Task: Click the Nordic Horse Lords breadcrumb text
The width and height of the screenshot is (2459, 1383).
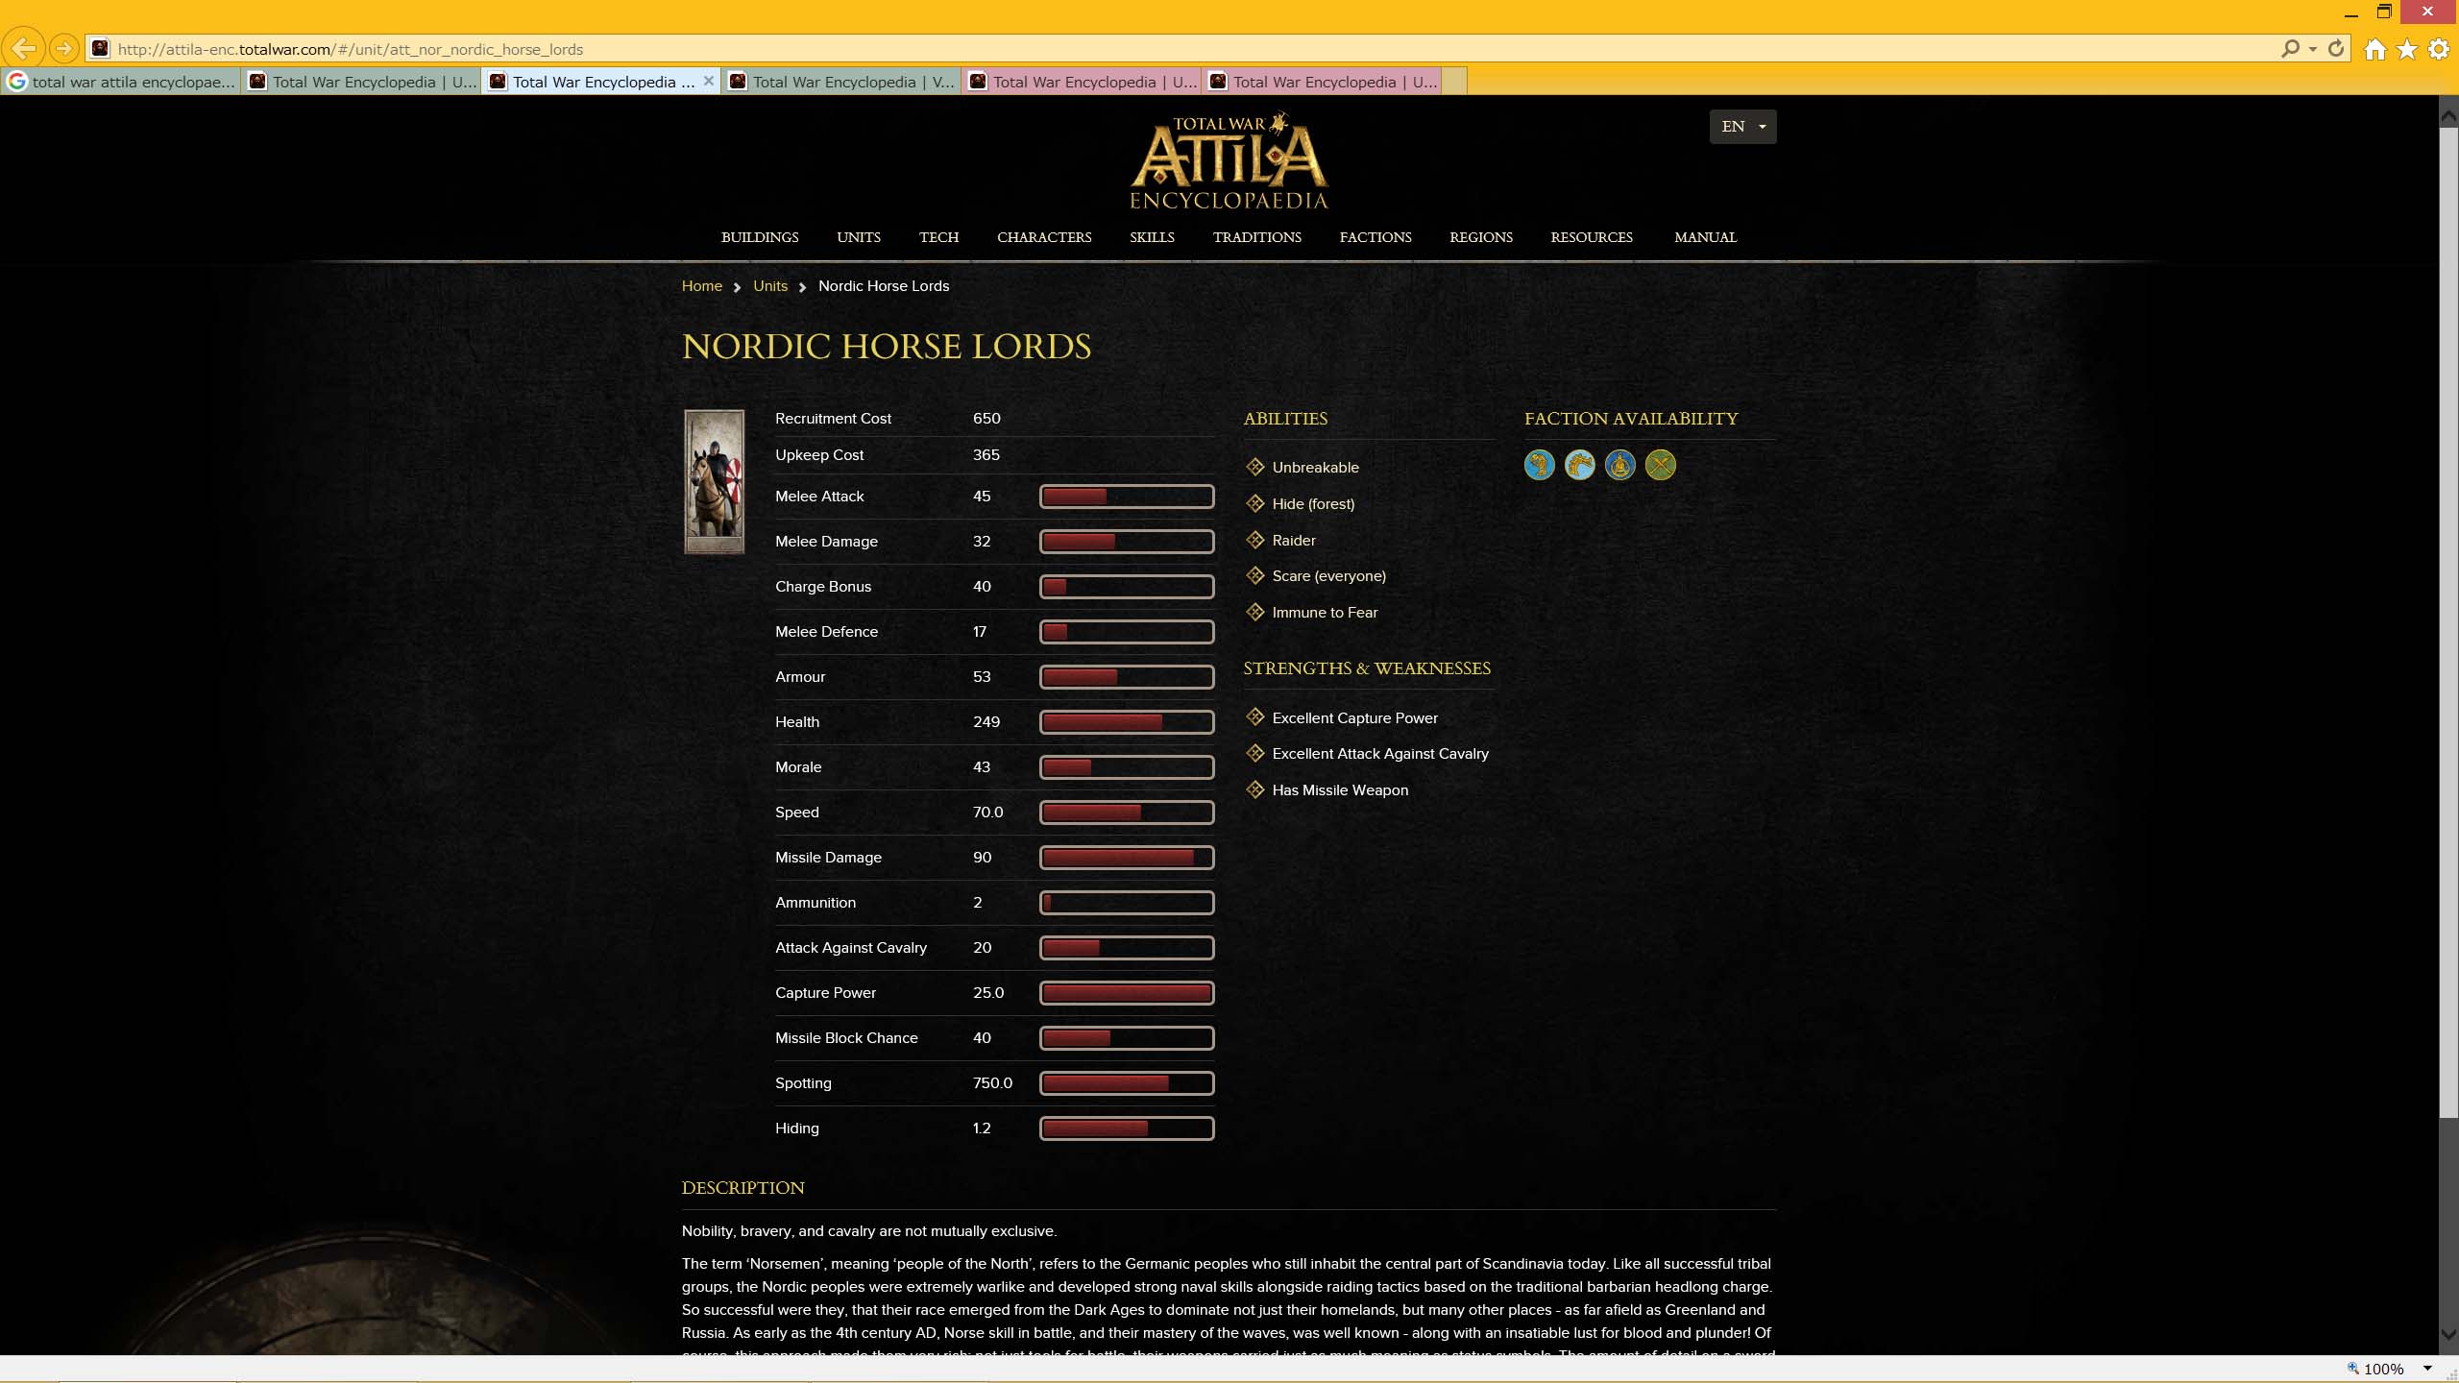Action: 883,286
